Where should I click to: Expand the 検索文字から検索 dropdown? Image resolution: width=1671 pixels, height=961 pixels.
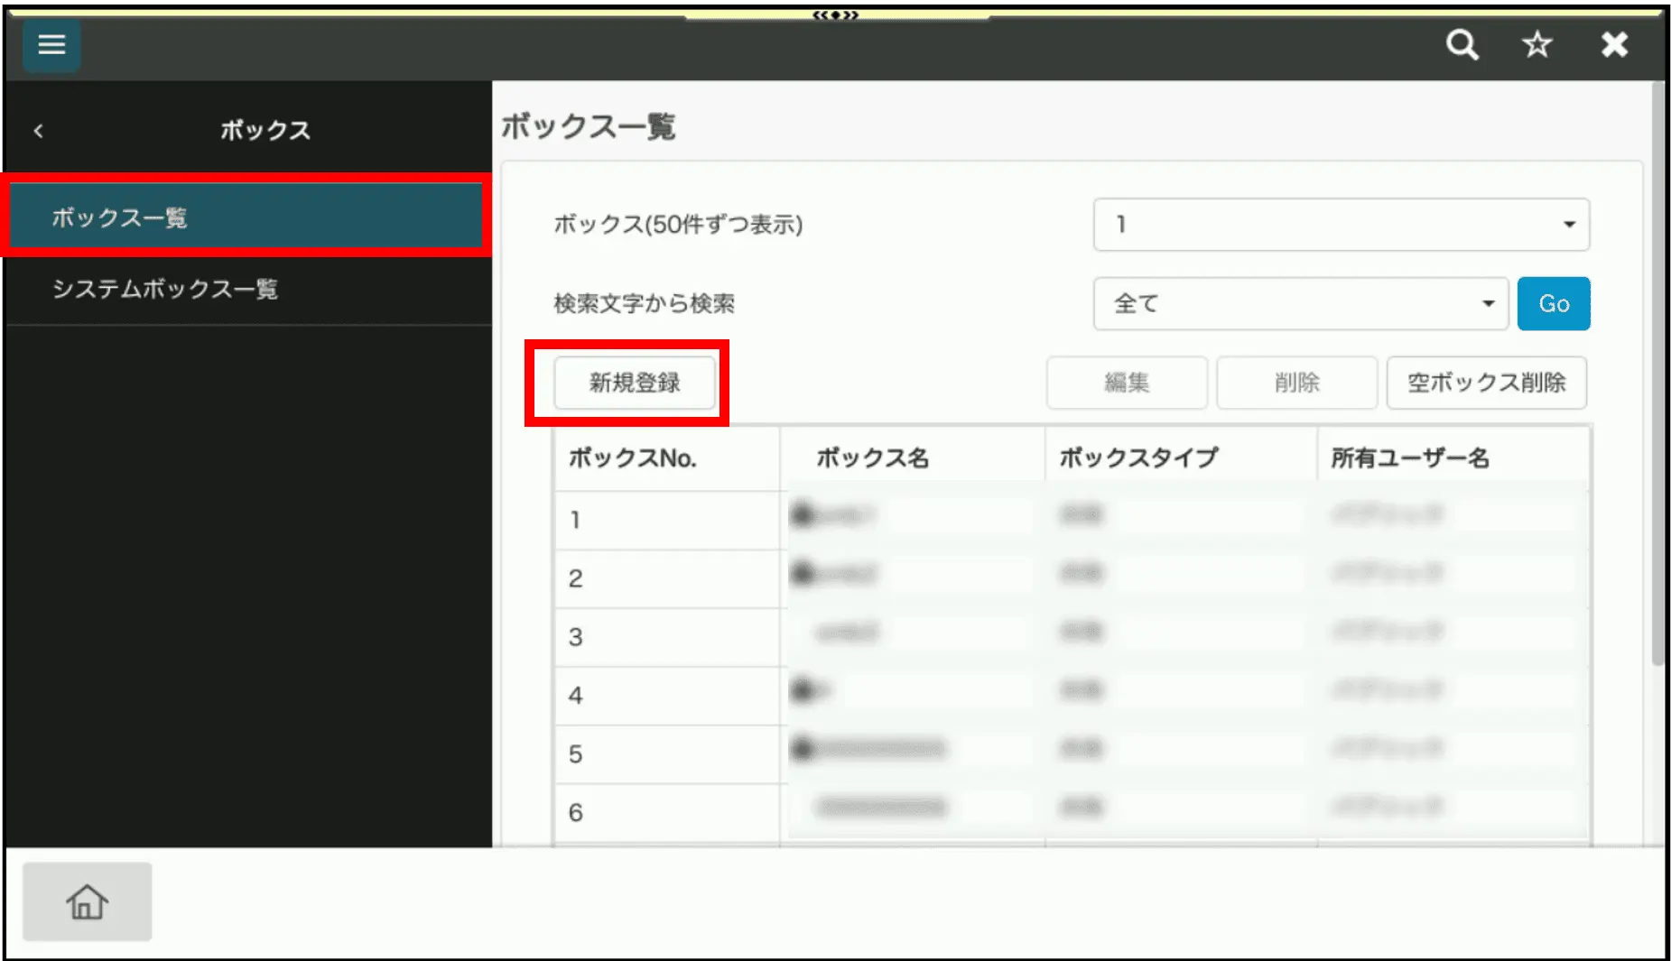[1300, 304]
